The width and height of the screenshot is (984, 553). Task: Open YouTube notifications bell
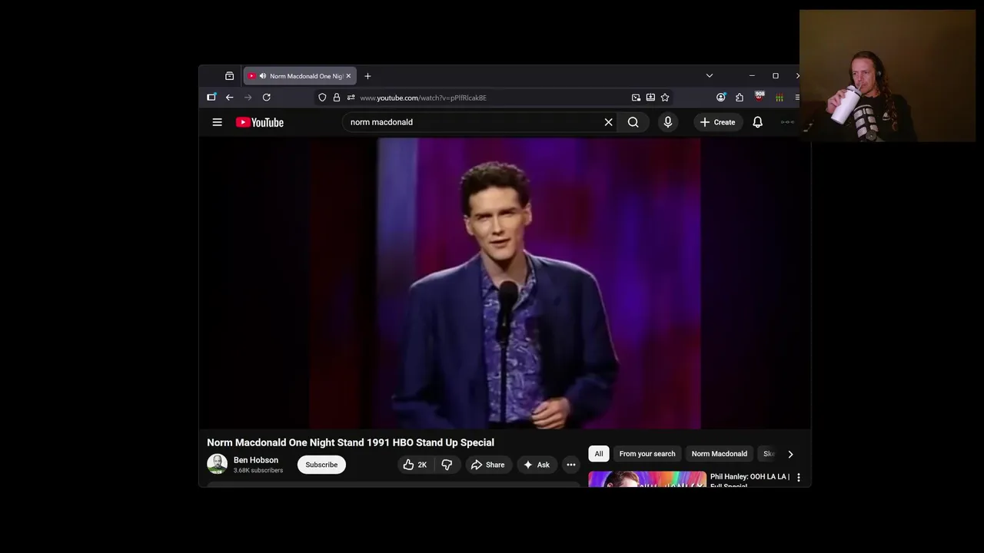(x=757, y=122)
